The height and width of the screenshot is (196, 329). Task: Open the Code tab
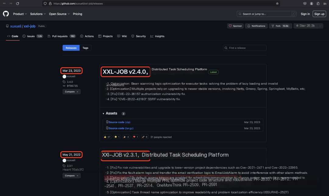click(x=13, y=36)
